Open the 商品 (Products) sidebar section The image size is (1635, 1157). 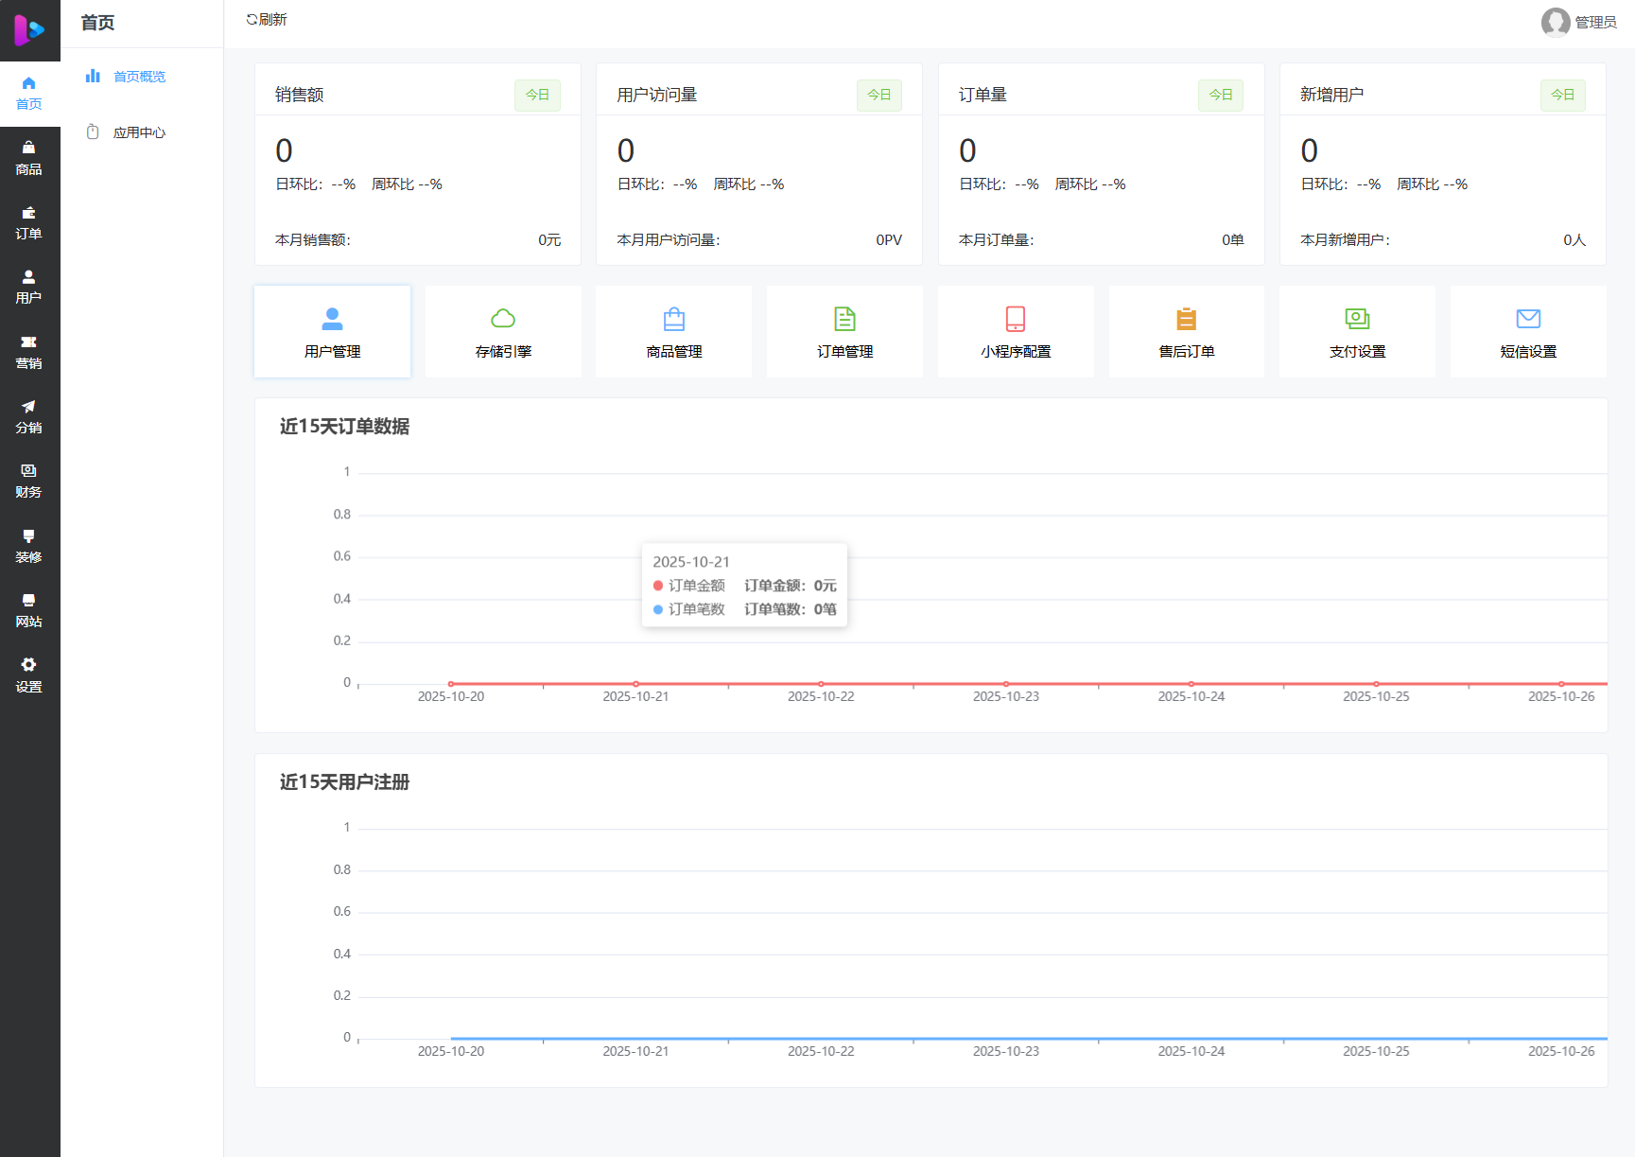coord(28,158)
